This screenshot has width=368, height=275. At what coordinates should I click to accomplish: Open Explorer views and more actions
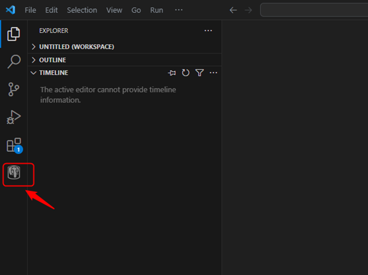pos(208,31)
